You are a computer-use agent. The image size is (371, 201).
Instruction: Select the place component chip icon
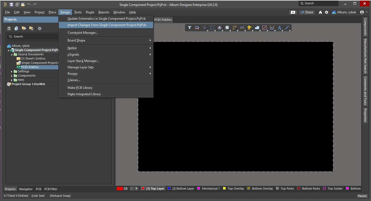(227, 28)
